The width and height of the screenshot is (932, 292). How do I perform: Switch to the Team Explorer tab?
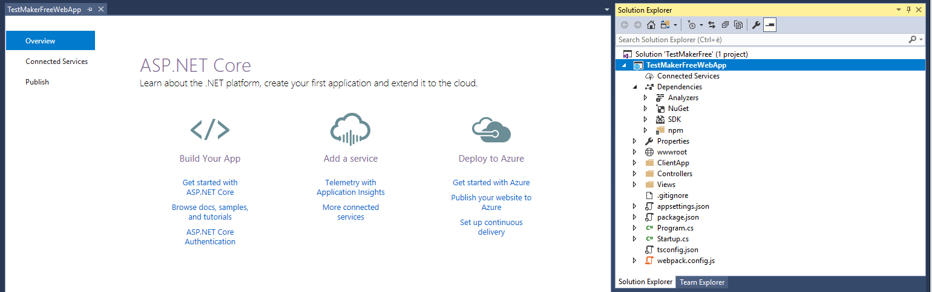point(701,282)
